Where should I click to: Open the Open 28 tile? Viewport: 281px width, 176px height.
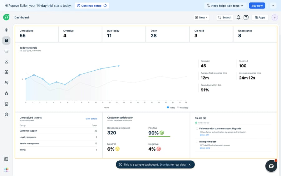[x=168, y=34]
